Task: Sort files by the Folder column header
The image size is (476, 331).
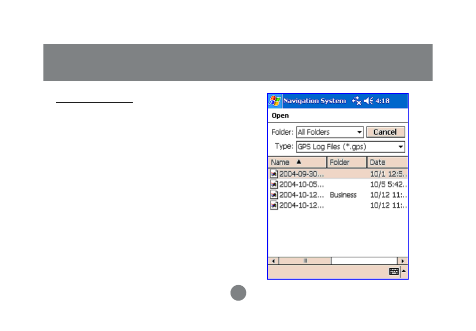Action: (x=347, y=163)
